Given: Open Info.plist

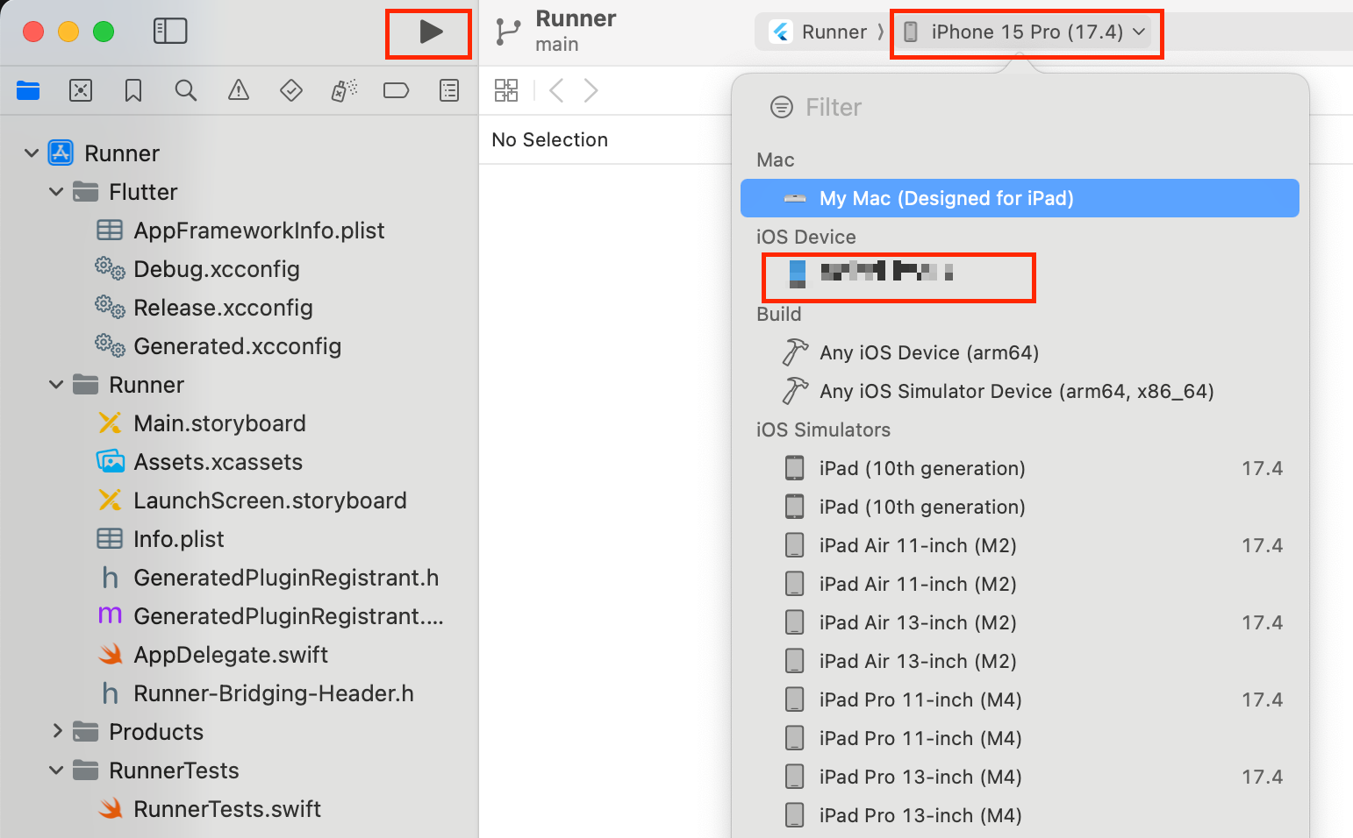Looking at the screenshot, I should click(178, 539).
